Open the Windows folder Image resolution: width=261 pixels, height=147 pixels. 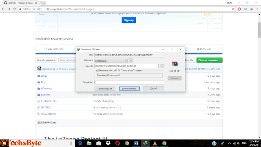coord(46,89)
